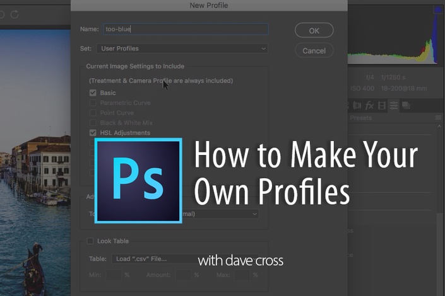Open the Set dropdown showing User Profiles
445x296 pixels.
(x=182, y=48)
